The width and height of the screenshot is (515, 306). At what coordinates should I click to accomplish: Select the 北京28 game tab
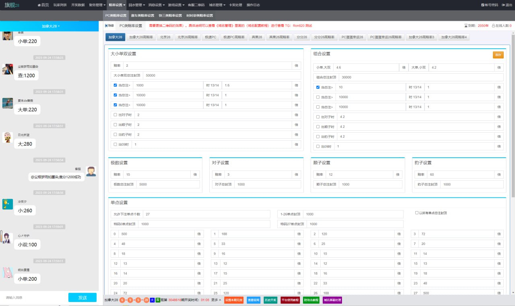point(165,37)
